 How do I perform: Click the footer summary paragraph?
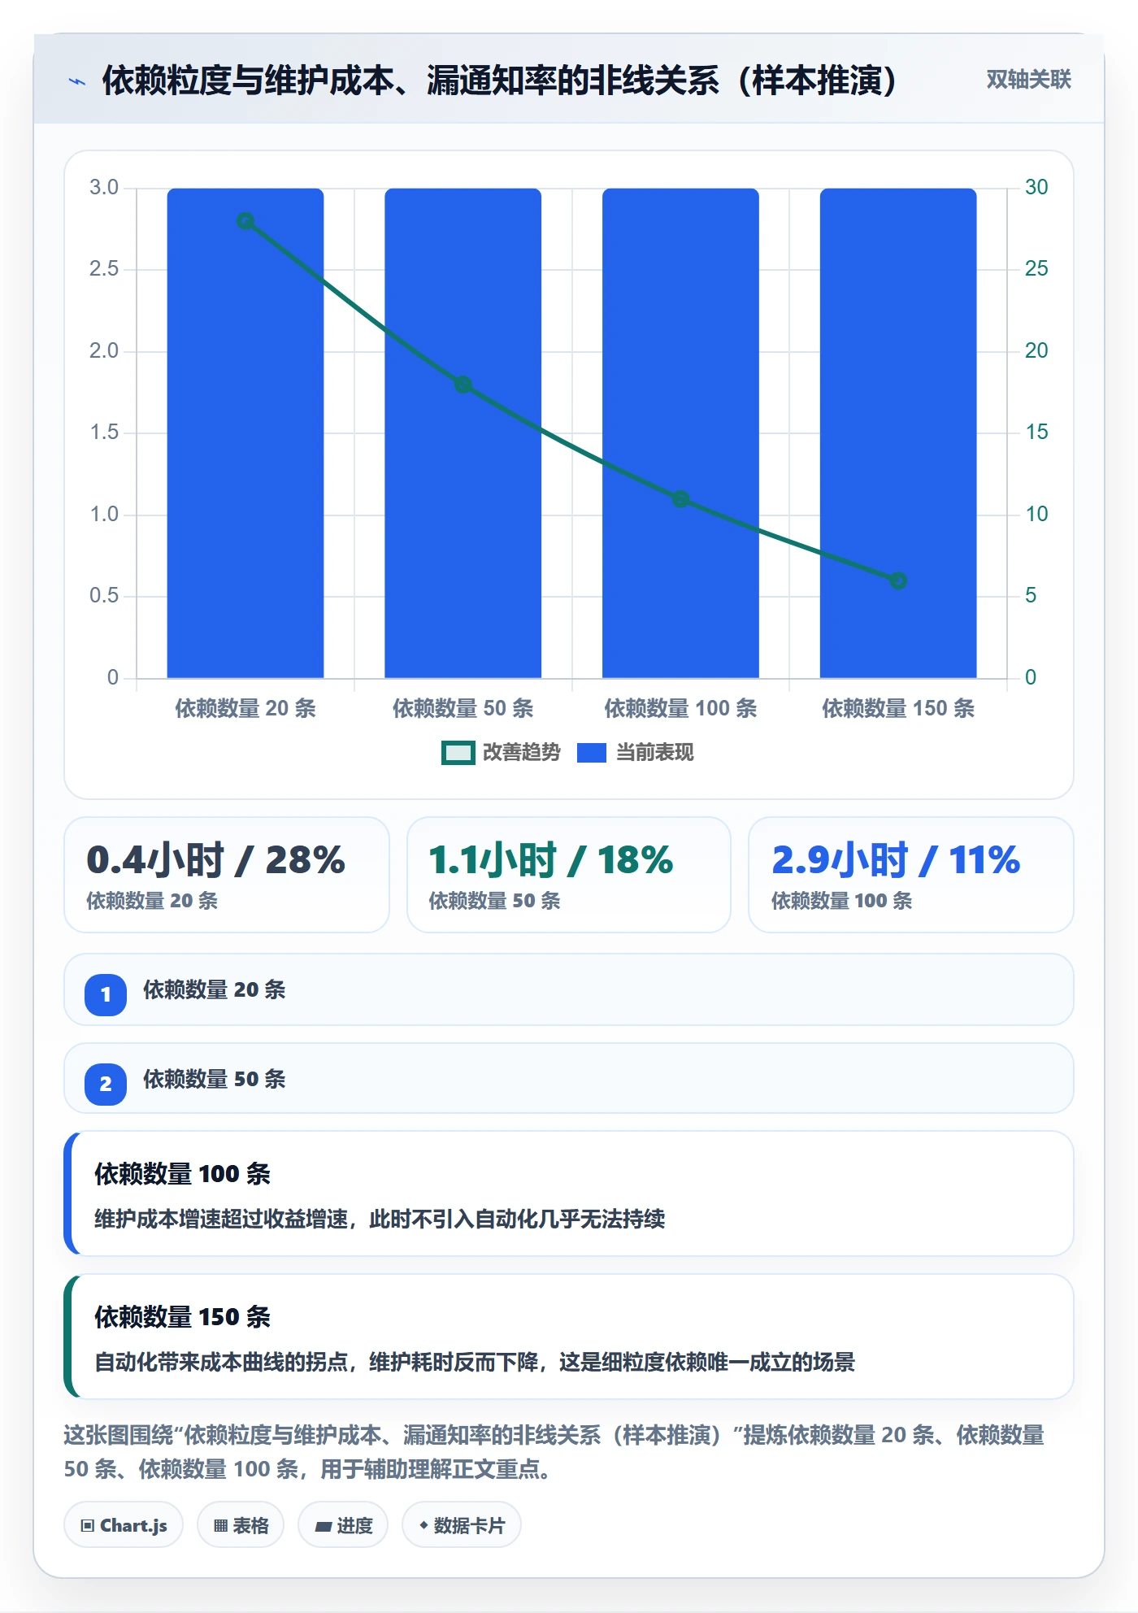point(554,1452)
